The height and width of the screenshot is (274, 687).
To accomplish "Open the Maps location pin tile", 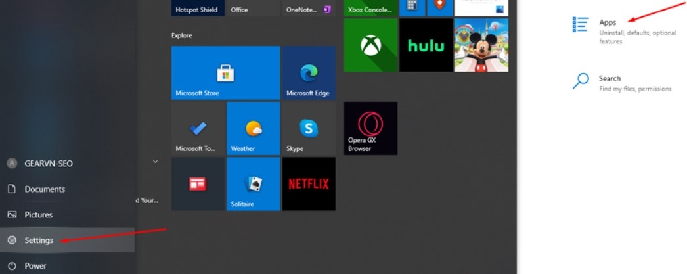I will tap(440, 8).
